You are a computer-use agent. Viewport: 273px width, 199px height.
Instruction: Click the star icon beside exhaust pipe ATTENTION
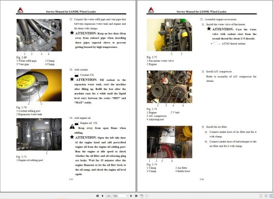pyautogui.click(x=72, y=33)
